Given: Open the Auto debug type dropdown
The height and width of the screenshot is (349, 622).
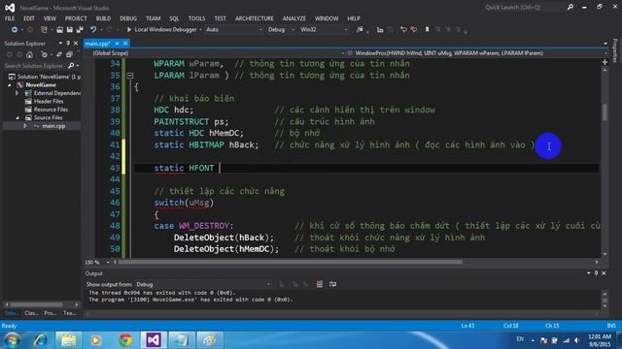Looking at the screenshot, I should pos(234,30).
